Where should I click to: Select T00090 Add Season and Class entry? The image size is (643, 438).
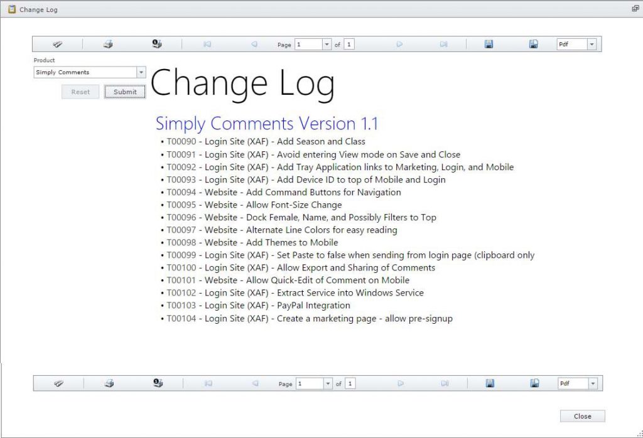pos(266,141)
